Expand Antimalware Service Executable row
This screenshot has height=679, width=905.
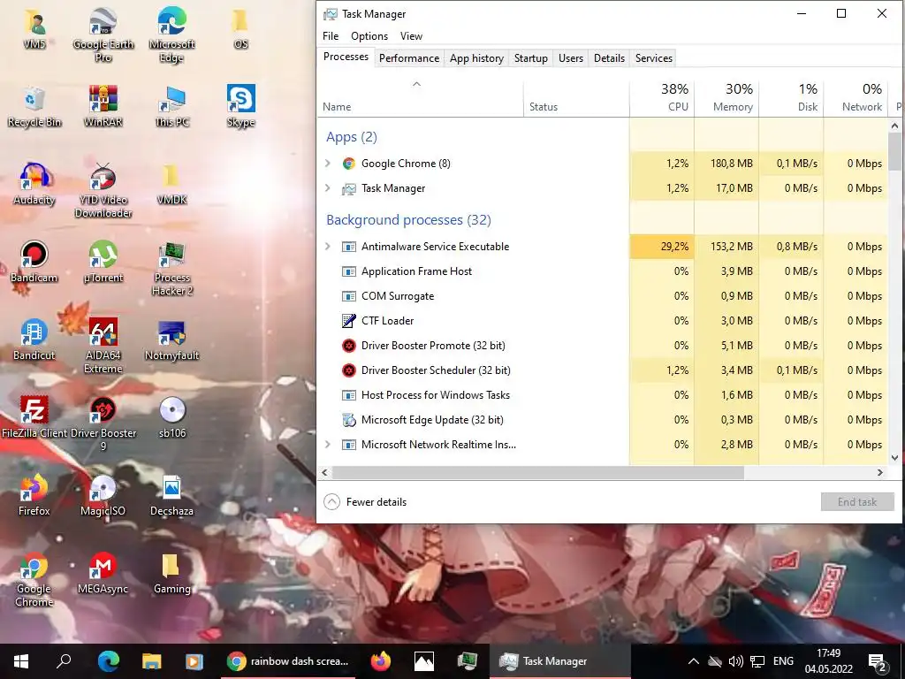coord(328,247)
